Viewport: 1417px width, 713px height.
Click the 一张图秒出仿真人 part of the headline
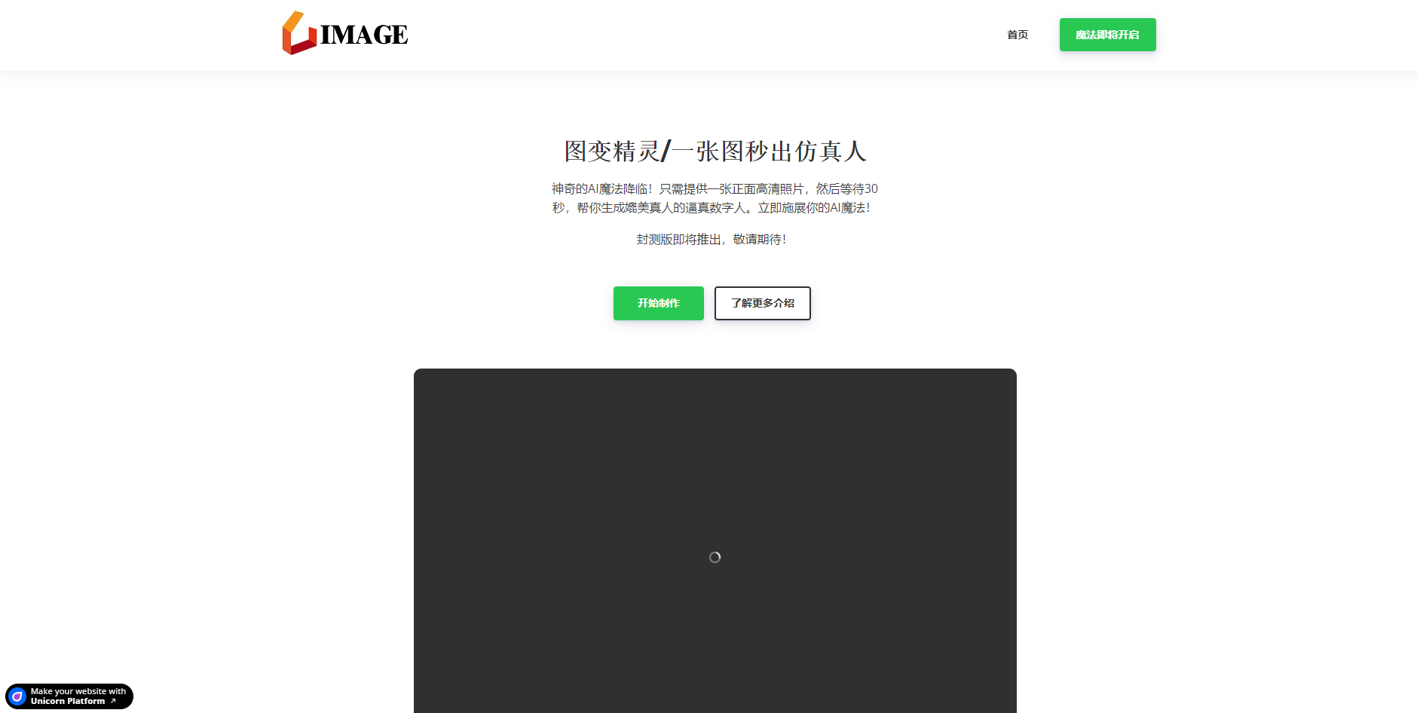pos(769,151)
